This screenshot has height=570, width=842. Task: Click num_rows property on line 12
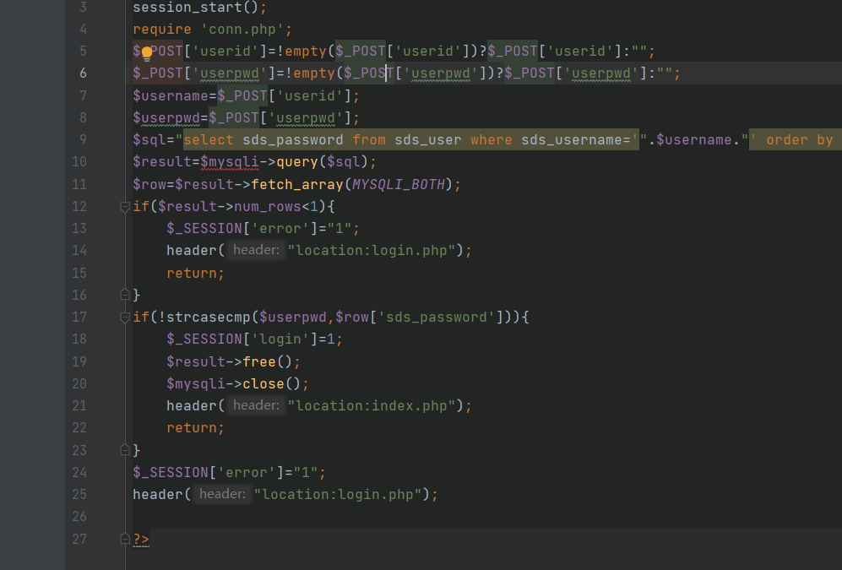click(x=268, y=207)
